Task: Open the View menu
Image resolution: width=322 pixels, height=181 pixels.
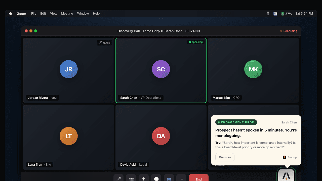Action: point(54,13)
